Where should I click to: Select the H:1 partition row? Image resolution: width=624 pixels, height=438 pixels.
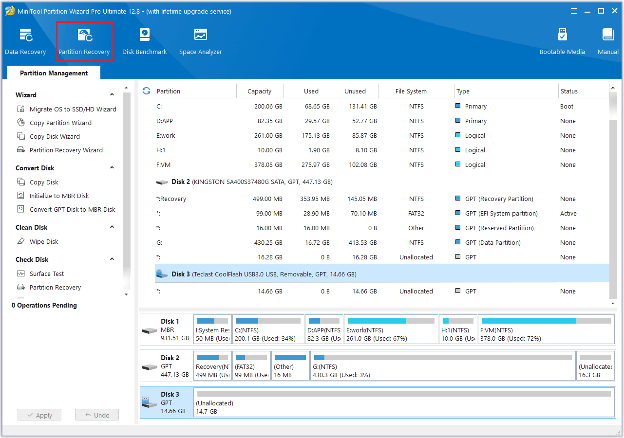(382, 150)
